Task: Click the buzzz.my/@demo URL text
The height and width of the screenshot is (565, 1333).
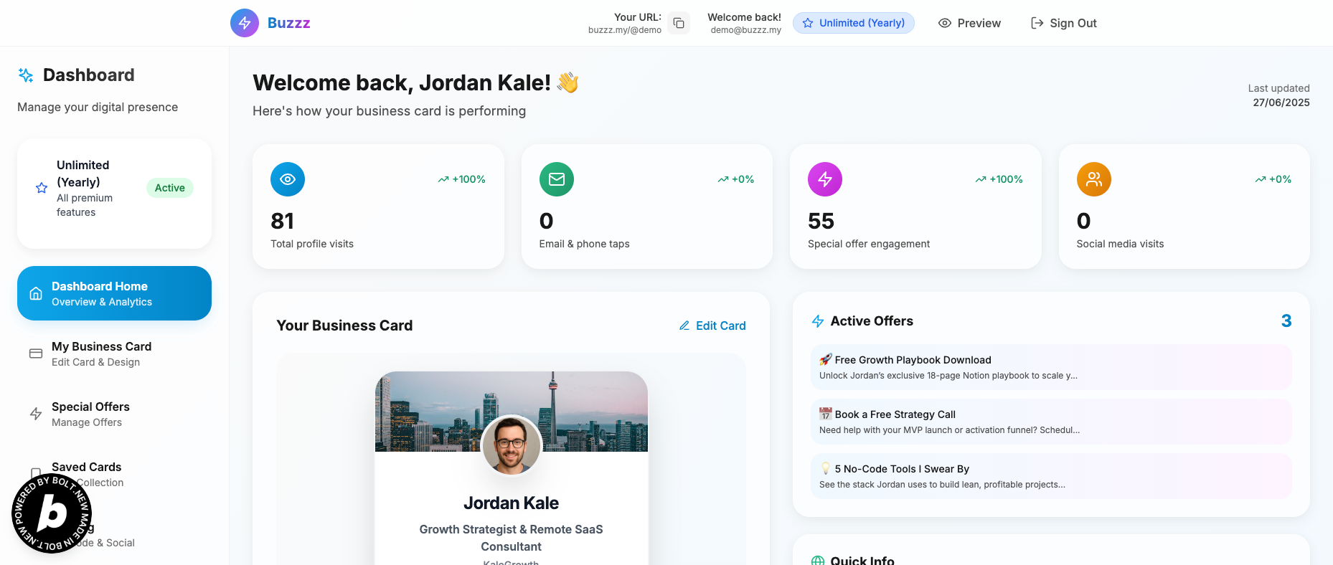Action: click(625, 30)
